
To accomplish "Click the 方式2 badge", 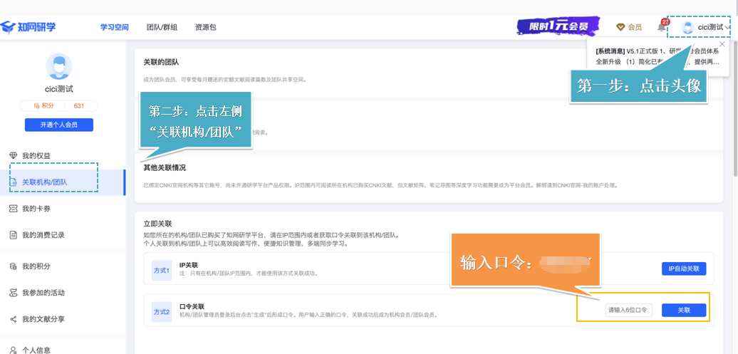I will pyautogui.click(x=162, y=312).
